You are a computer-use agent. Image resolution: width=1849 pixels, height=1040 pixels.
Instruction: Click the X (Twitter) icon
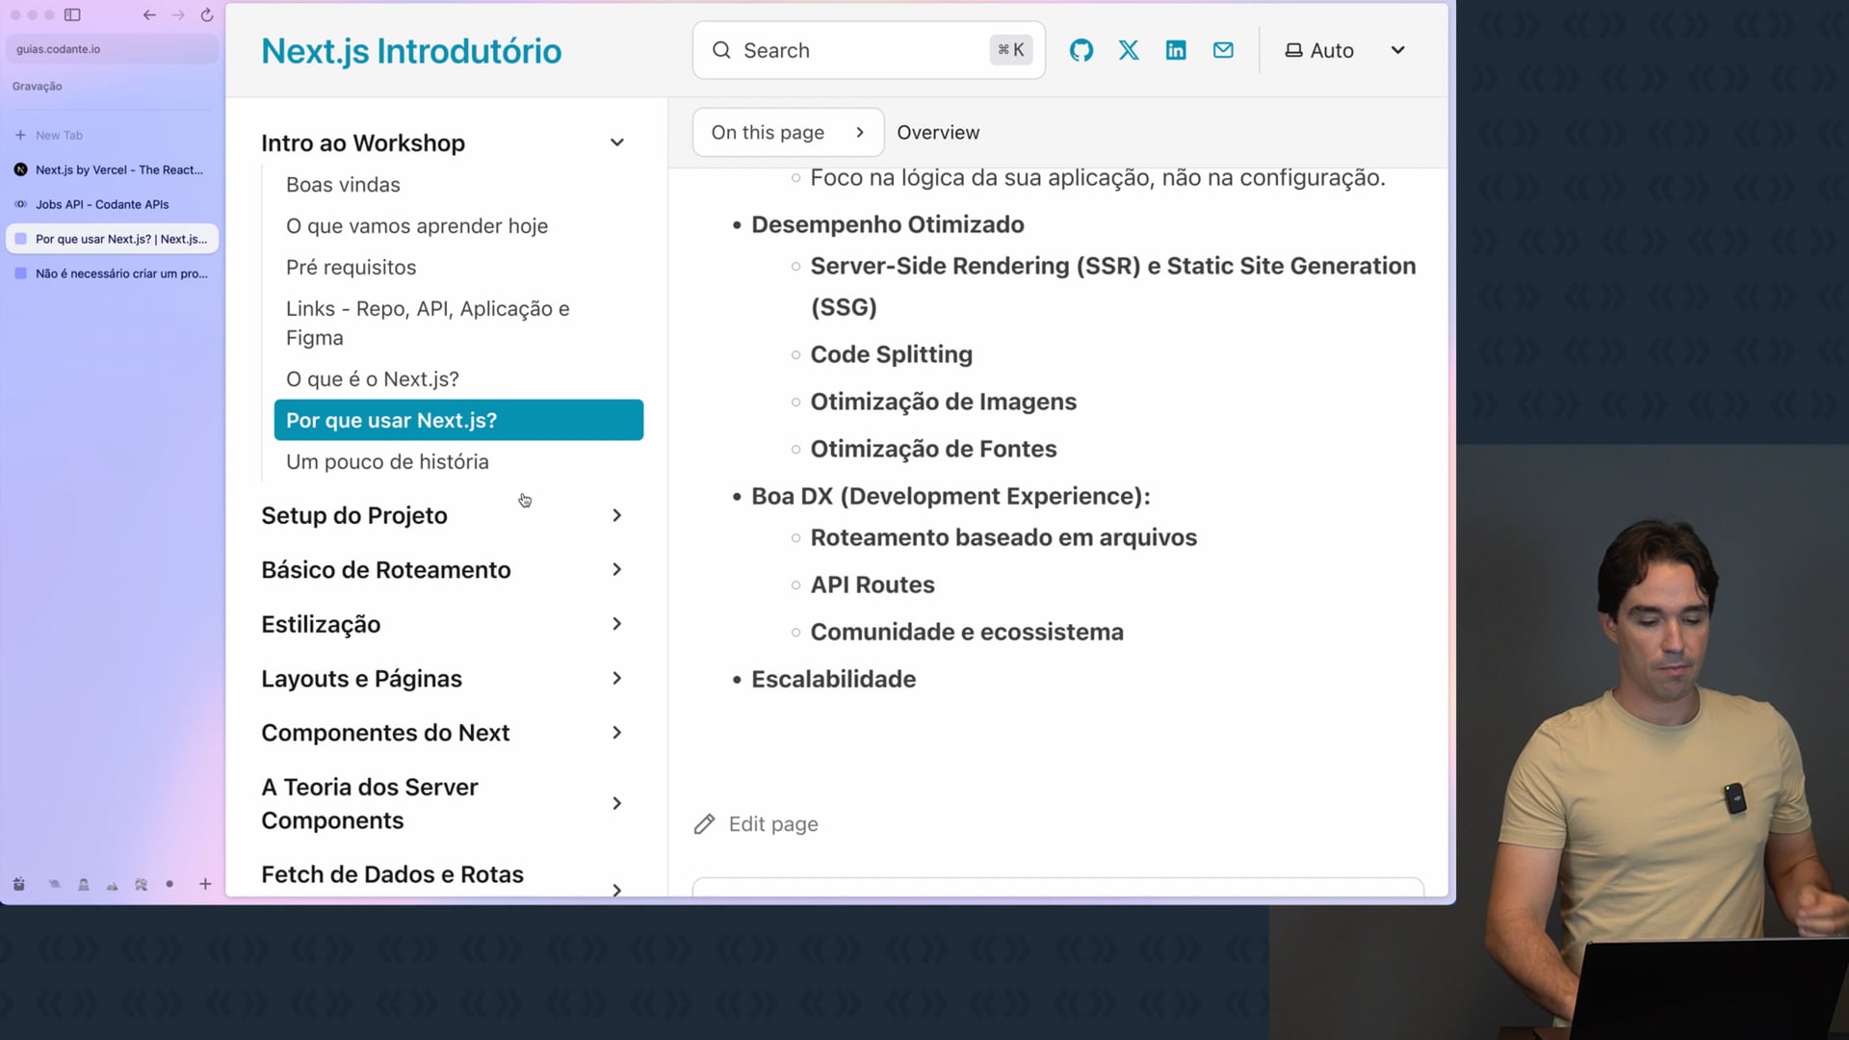[1129, 50]
